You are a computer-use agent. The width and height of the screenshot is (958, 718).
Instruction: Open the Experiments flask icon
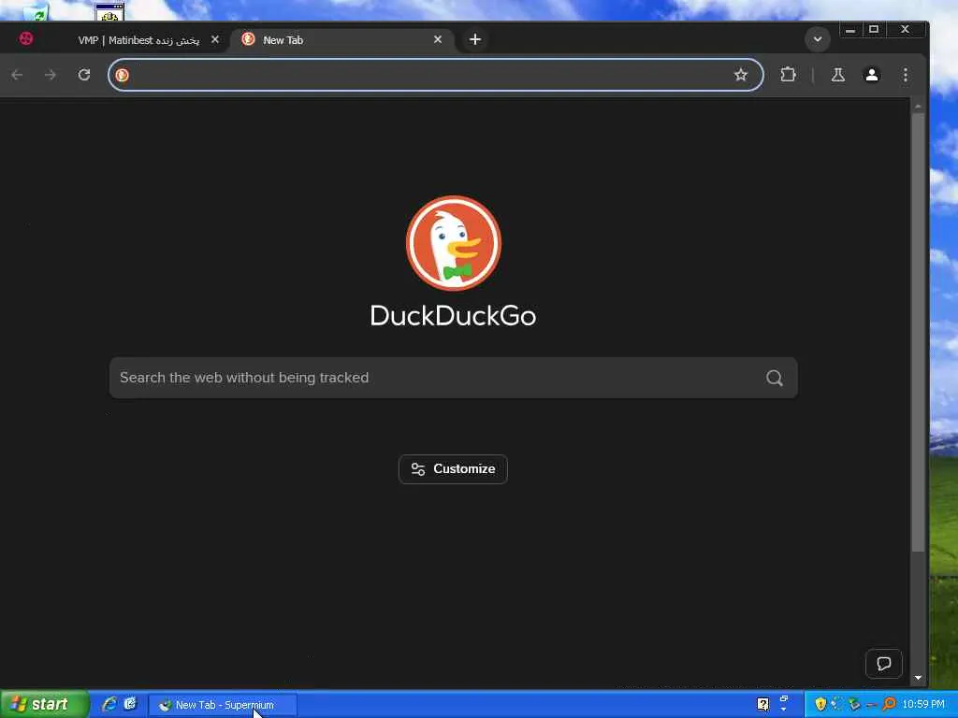click(x=837, y=75)
